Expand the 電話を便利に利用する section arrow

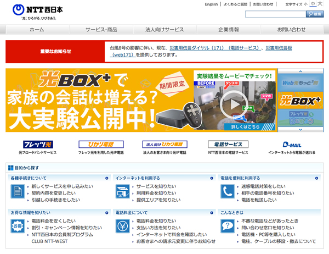point(317,178)
